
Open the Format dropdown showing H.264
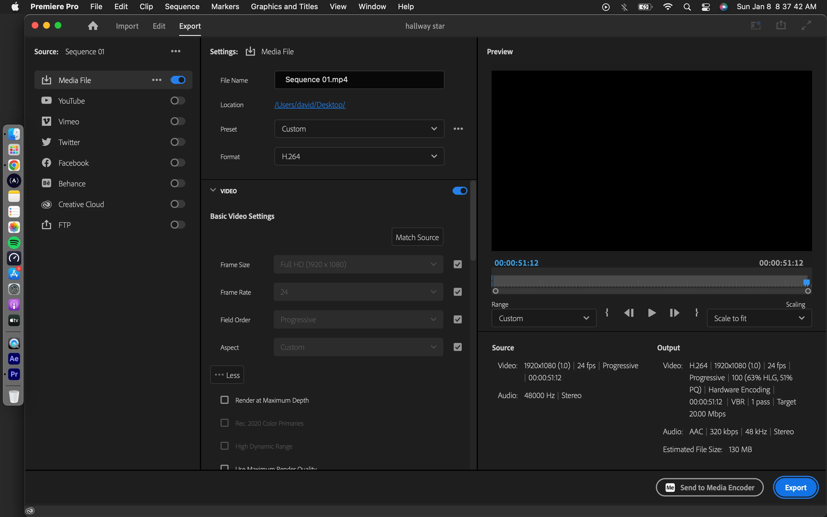pyautogui.click(x=359, y=156)
